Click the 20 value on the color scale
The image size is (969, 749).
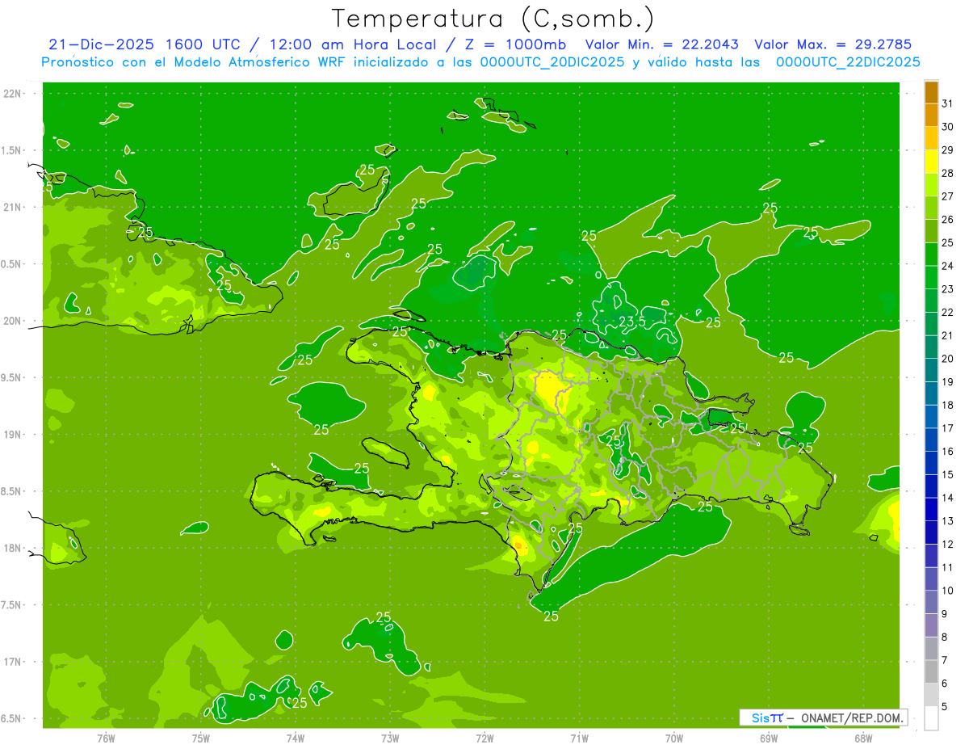[947, 359]
